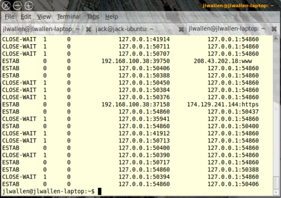Close the terminal window
Image resolution: width=281 pixels, height=198 pixels.
(x=6, y=6)
